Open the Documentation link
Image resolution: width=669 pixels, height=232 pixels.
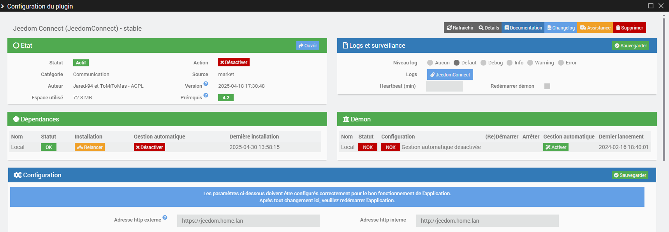click(523, 28)
